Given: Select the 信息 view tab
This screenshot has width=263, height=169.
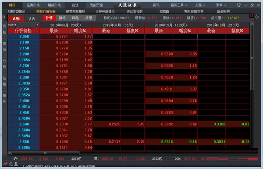Looking at the screenshot, I should pos(89,18).
